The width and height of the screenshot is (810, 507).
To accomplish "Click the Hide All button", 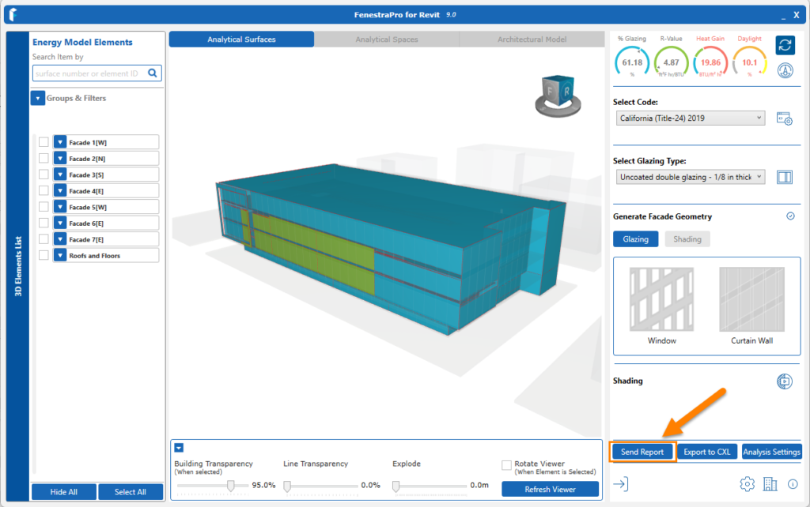I will [63, 491].
